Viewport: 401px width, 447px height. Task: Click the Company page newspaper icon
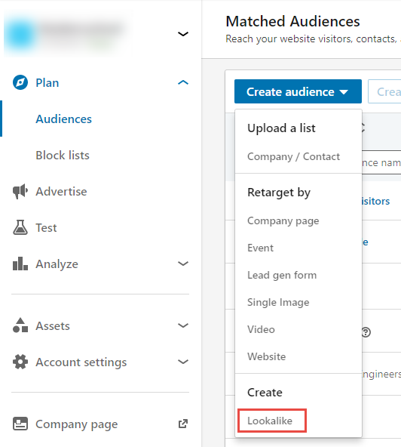pyautogui.click(x=20, y=424)
